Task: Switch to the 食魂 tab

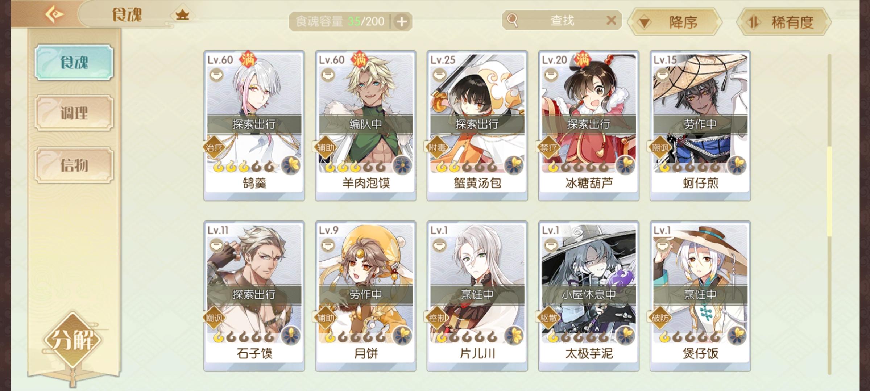Action: [74, 62]
